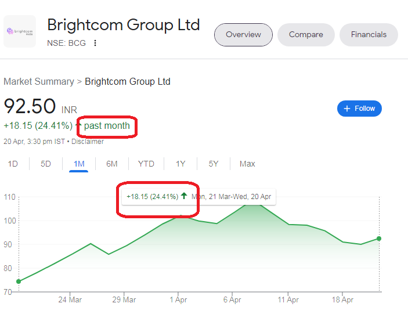Select the Overview tab

point(243,35)
